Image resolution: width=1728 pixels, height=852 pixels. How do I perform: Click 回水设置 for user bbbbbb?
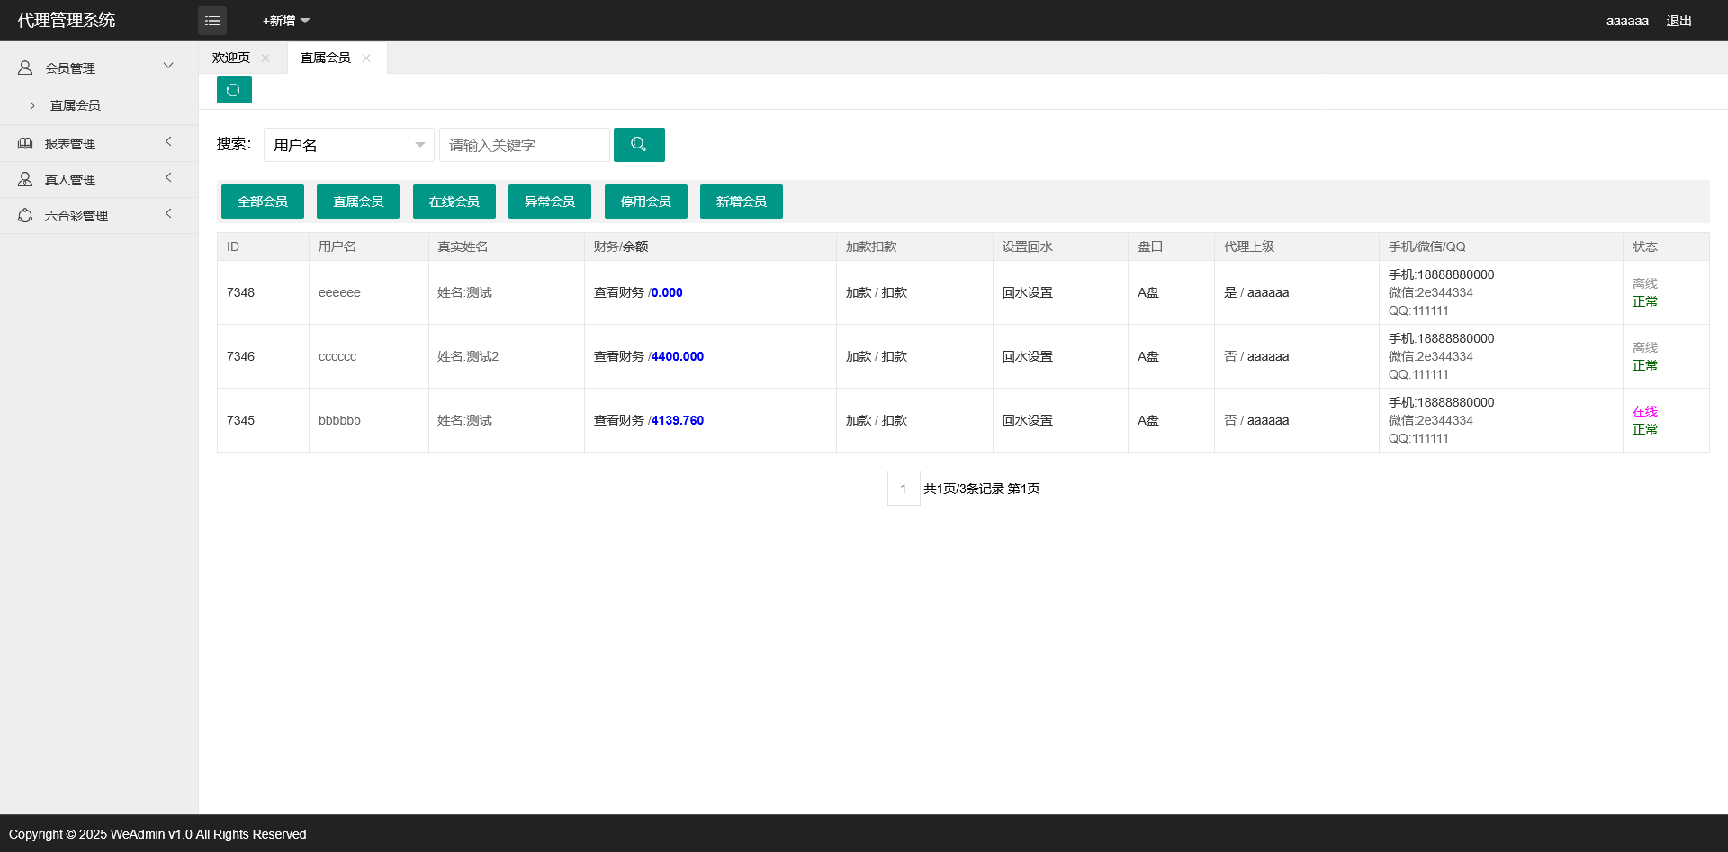[1028, 421]
